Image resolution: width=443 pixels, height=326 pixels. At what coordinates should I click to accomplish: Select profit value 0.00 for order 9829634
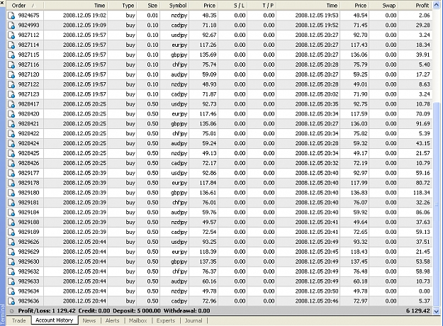tap(425, 291)
